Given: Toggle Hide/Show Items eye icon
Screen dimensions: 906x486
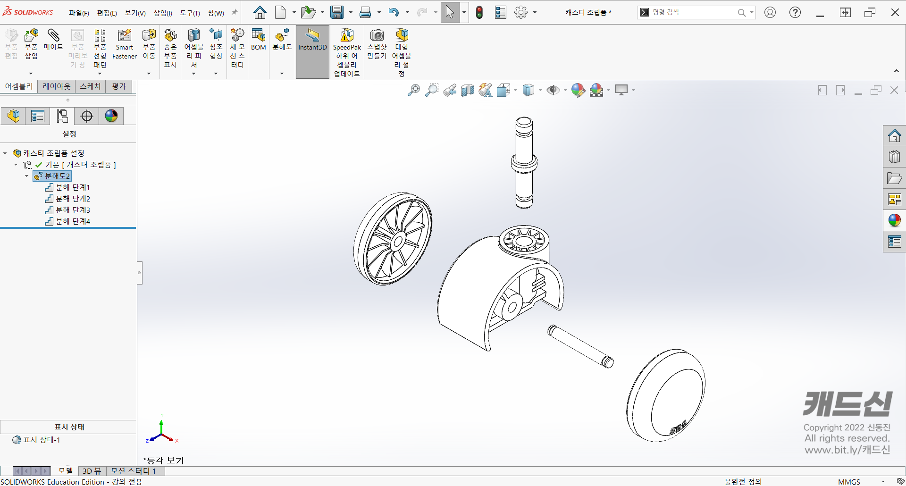Looking at the screenshot, I should 553,90.
